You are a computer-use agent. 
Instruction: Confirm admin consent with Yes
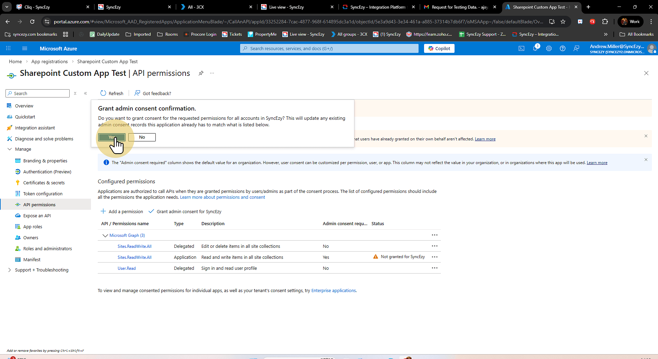coord(112,137)
